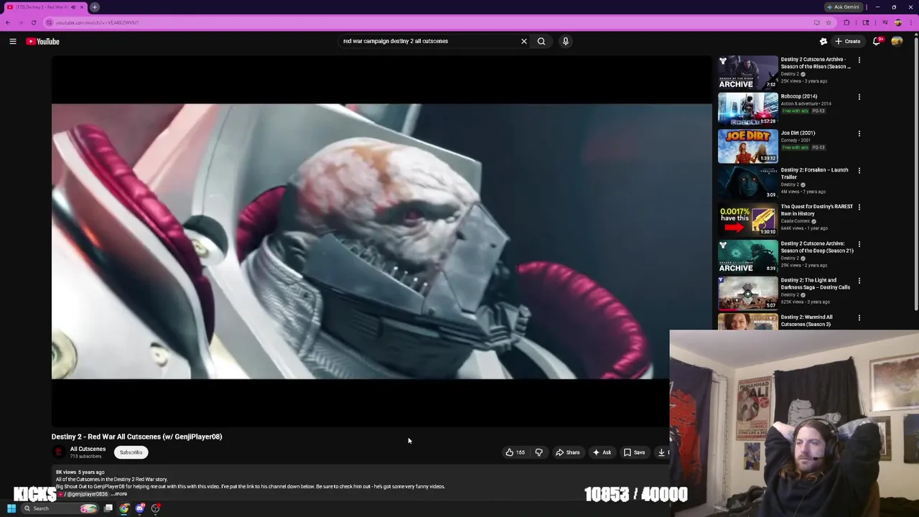
Task: Open the Robocop (2014) movie thumbnail
Action: tap(748, 109)
